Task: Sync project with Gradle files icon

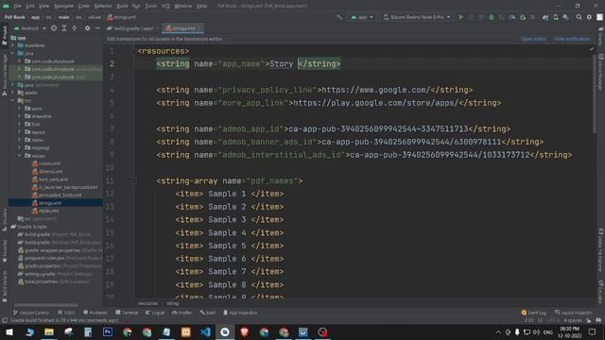Action: point(545,17)
